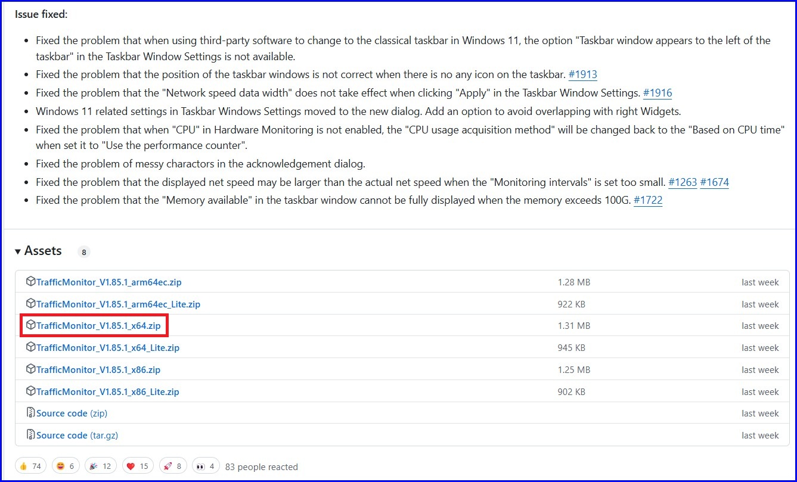Click package icon beside x64.zip

pos(30,325)
